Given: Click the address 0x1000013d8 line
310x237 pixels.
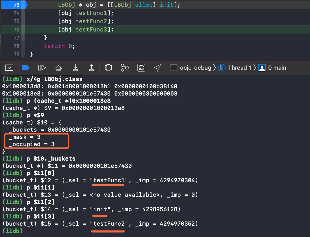Looking at the screenshot, I should pyautogui.click(x=90, y=86).
